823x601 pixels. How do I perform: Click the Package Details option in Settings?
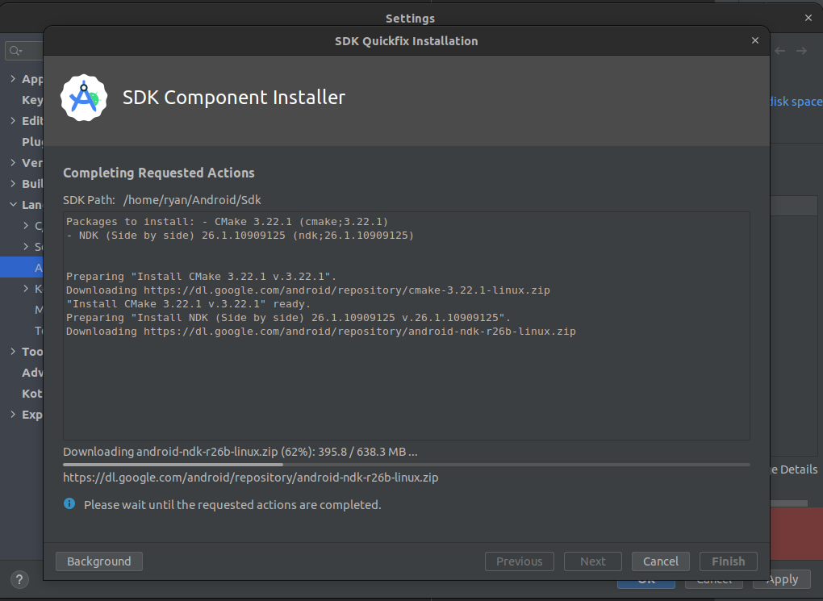coord(794,470)
